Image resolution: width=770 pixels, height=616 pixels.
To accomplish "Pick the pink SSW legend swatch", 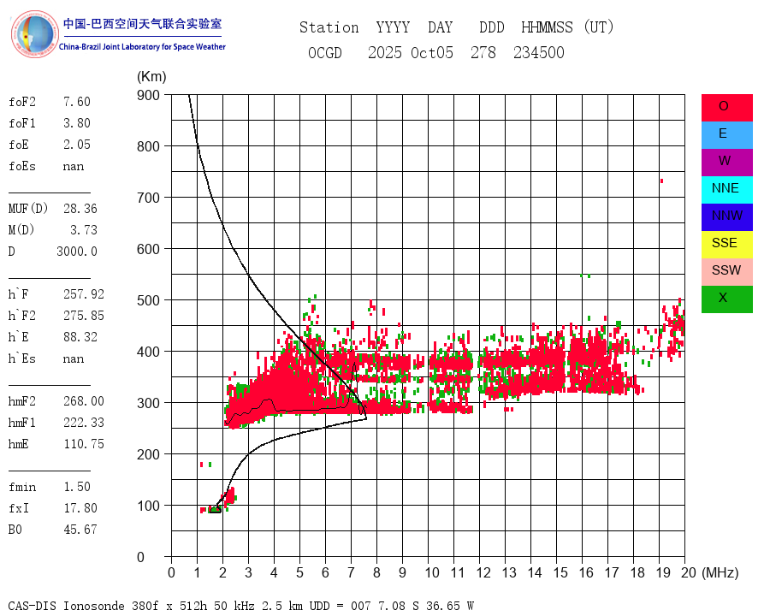I will point(726,272).
